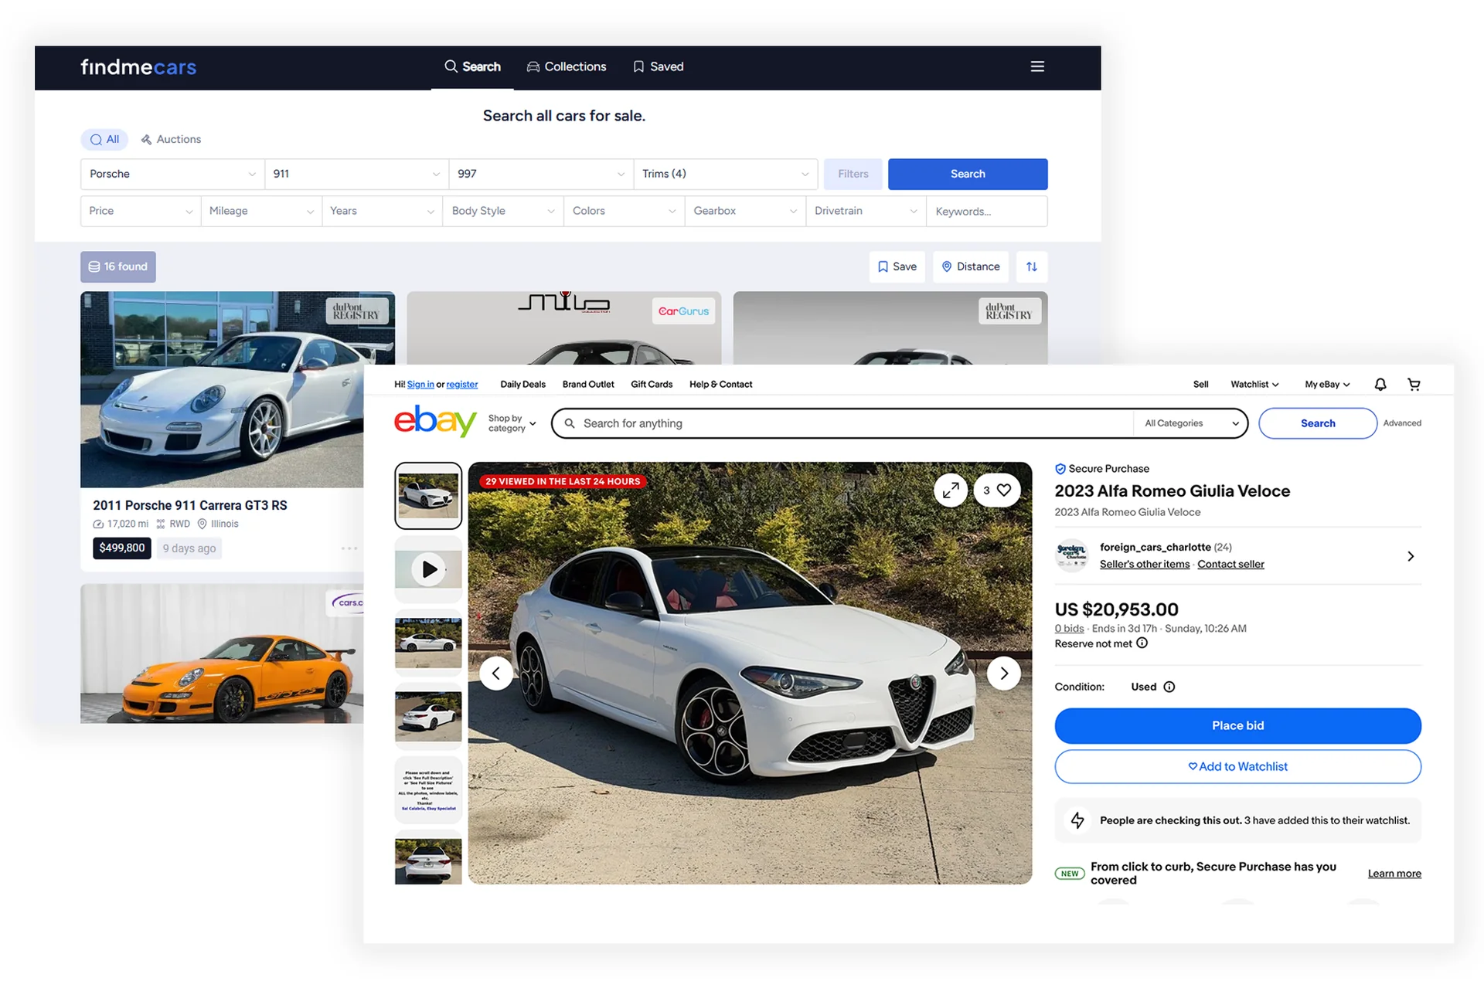The width and height of the screenshot is (1484, 991).
Task: Switch to Auctions listing filter
Action: 171,139
